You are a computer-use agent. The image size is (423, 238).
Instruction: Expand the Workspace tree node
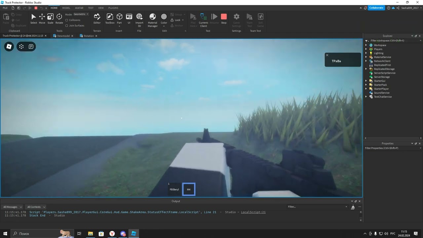(x=366, y=45)
